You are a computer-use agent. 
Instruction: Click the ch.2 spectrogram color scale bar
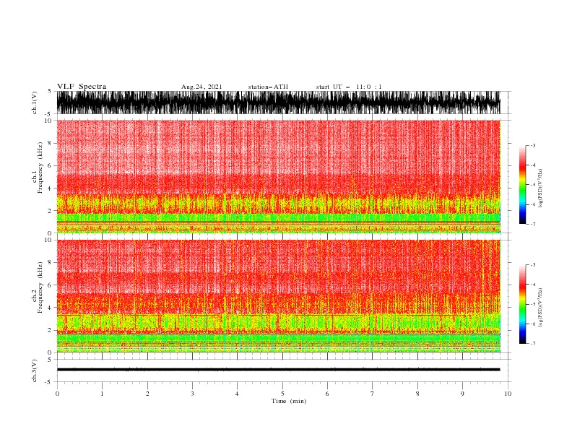tap(522, 304)
